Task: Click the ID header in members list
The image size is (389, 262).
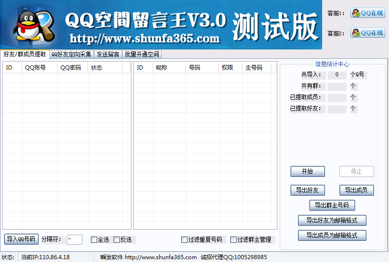Action: tap(143, 68)
